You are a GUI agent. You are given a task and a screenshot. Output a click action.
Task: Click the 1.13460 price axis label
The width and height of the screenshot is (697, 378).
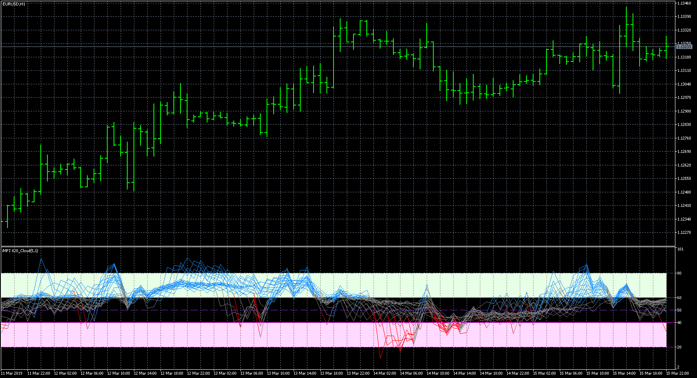[x=684, y=3]
